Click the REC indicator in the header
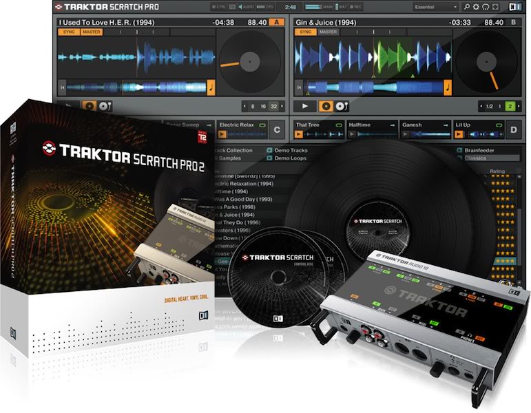 356,7
